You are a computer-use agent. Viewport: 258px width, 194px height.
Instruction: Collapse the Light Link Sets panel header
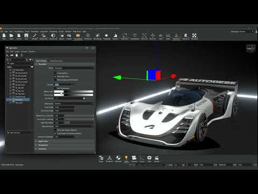tap(19, 133)
